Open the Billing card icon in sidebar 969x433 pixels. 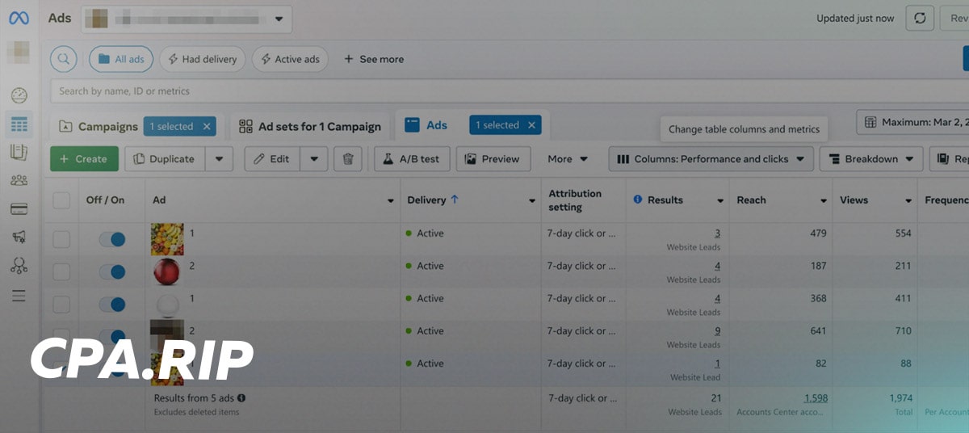coord(19,209)
